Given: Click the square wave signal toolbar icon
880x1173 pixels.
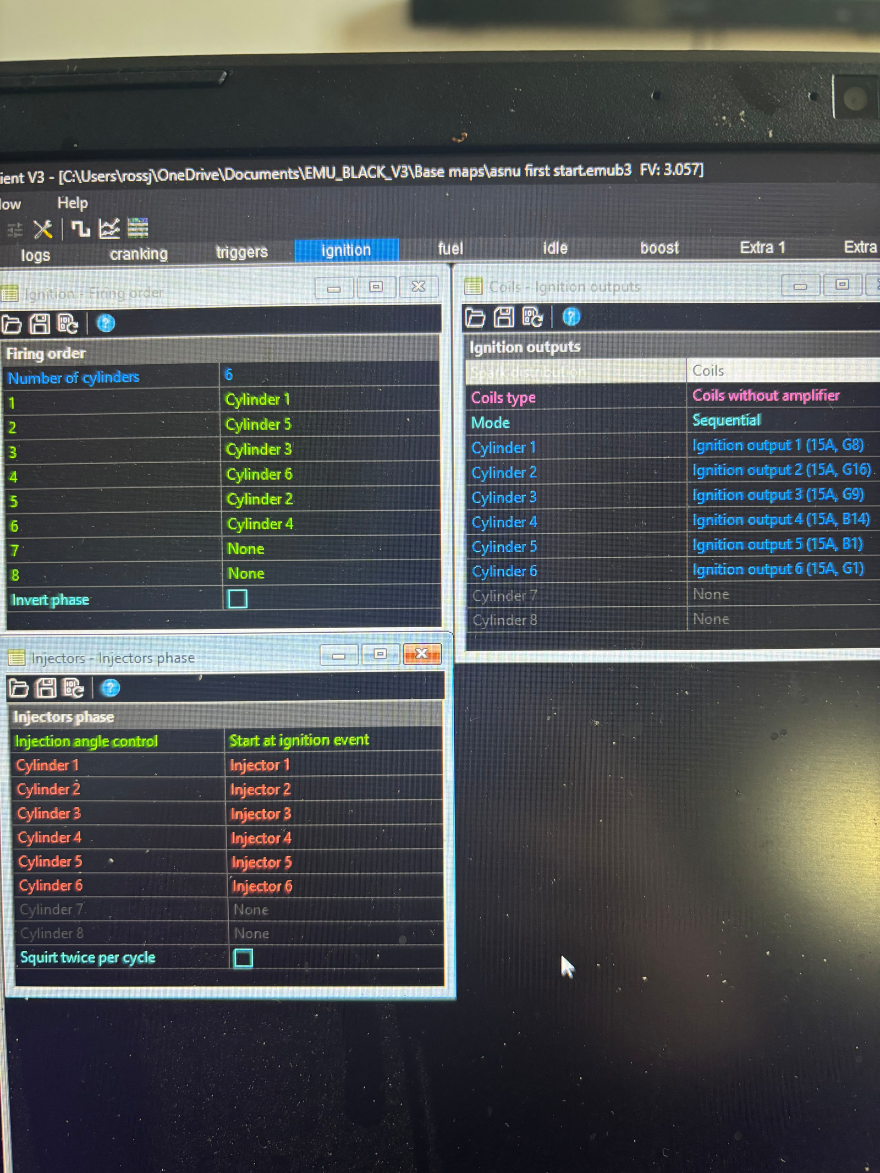Looking at the screenshot, I should (x=80, y=229).
